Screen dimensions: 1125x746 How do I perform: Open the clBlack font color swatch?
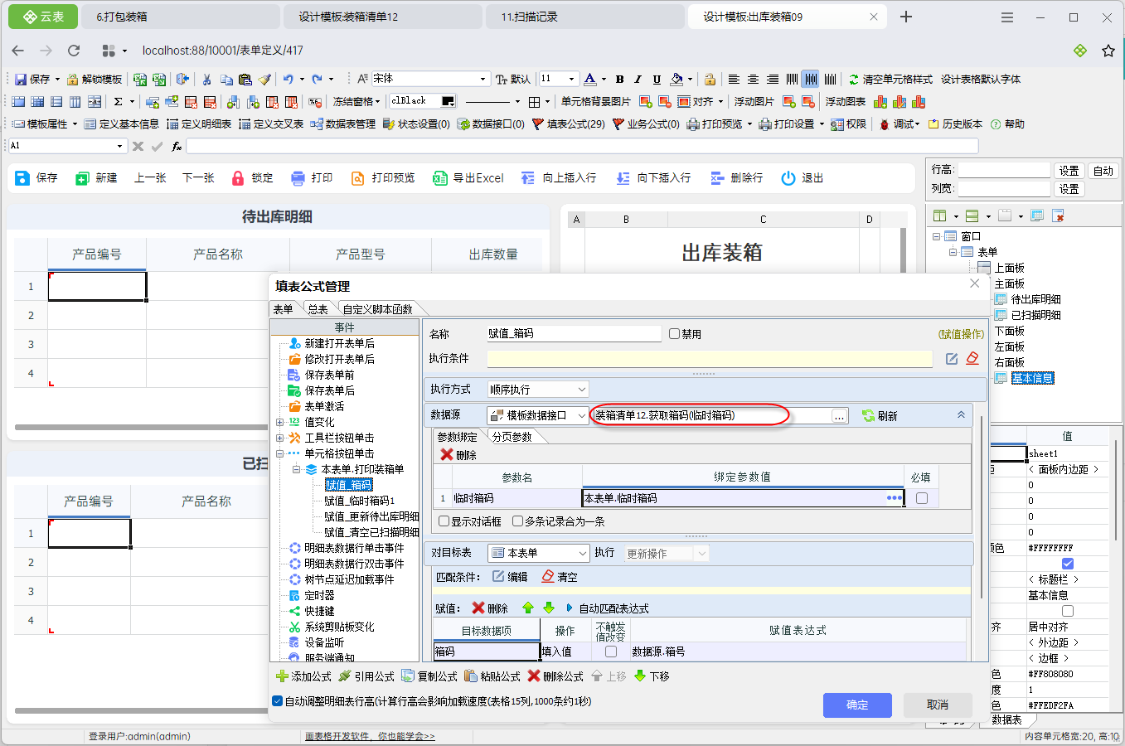pos(448,102)
